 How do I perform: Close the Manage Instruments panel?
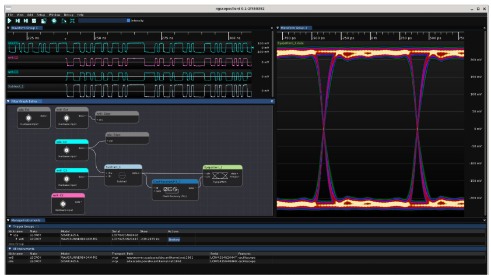[484, 220]
